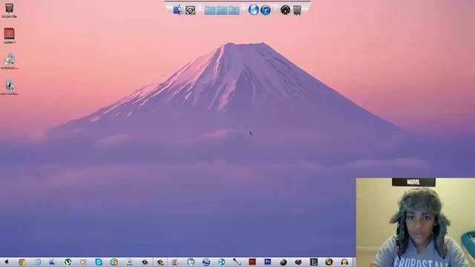Open Photoshop from the taskbar
Viewport: 475px width, 267px height.
coord(267,262)
